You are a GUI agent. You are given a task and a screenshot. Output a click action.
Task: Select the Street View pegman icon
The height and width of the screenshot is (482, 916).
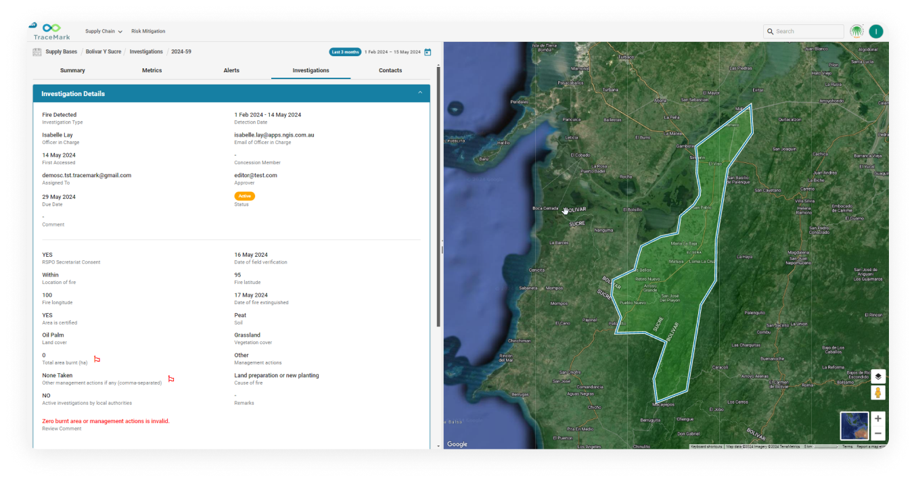[877, 393]
